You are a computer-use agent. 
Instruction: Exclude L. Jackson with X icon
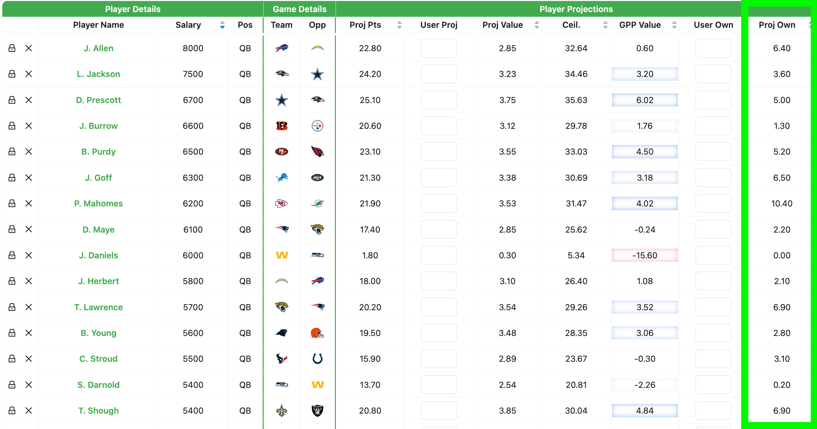(29, 74)
